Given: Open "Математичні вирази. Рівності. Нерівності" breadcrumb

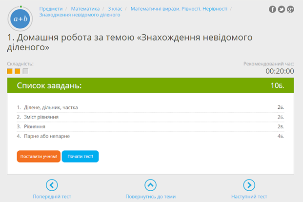Looking at the screenshot, I should (180, 9).
